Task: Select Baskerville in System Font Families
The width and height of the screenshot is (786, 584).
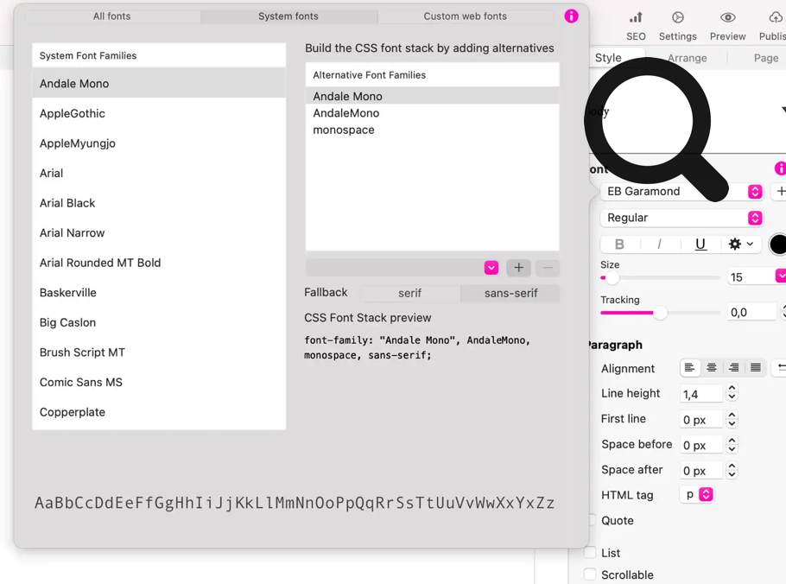Action: tap(67, 293)
